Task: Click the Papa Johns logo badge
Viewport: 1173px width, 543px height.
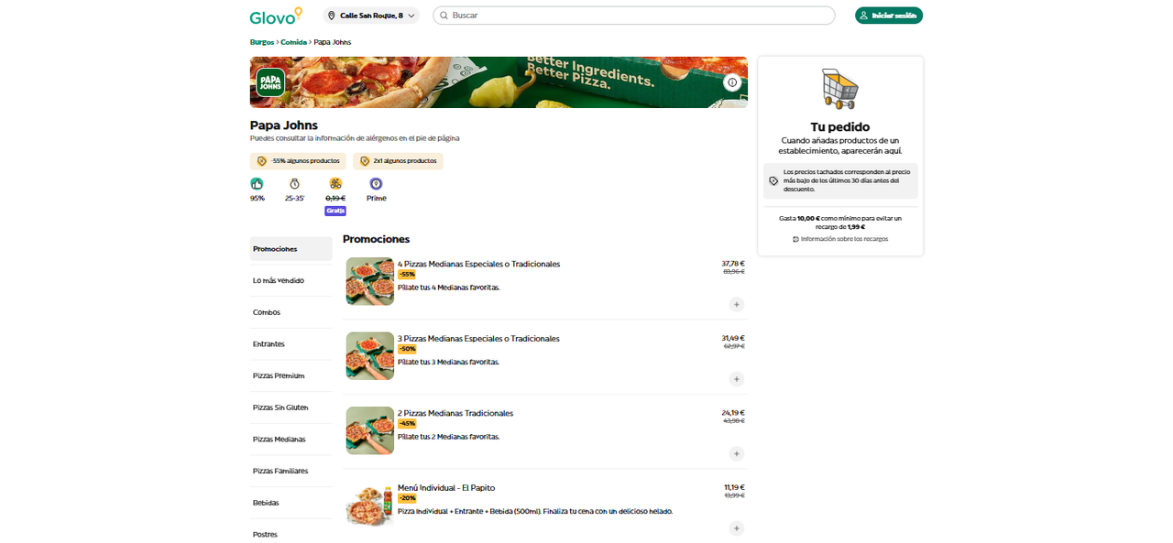Action: point(270,82)
